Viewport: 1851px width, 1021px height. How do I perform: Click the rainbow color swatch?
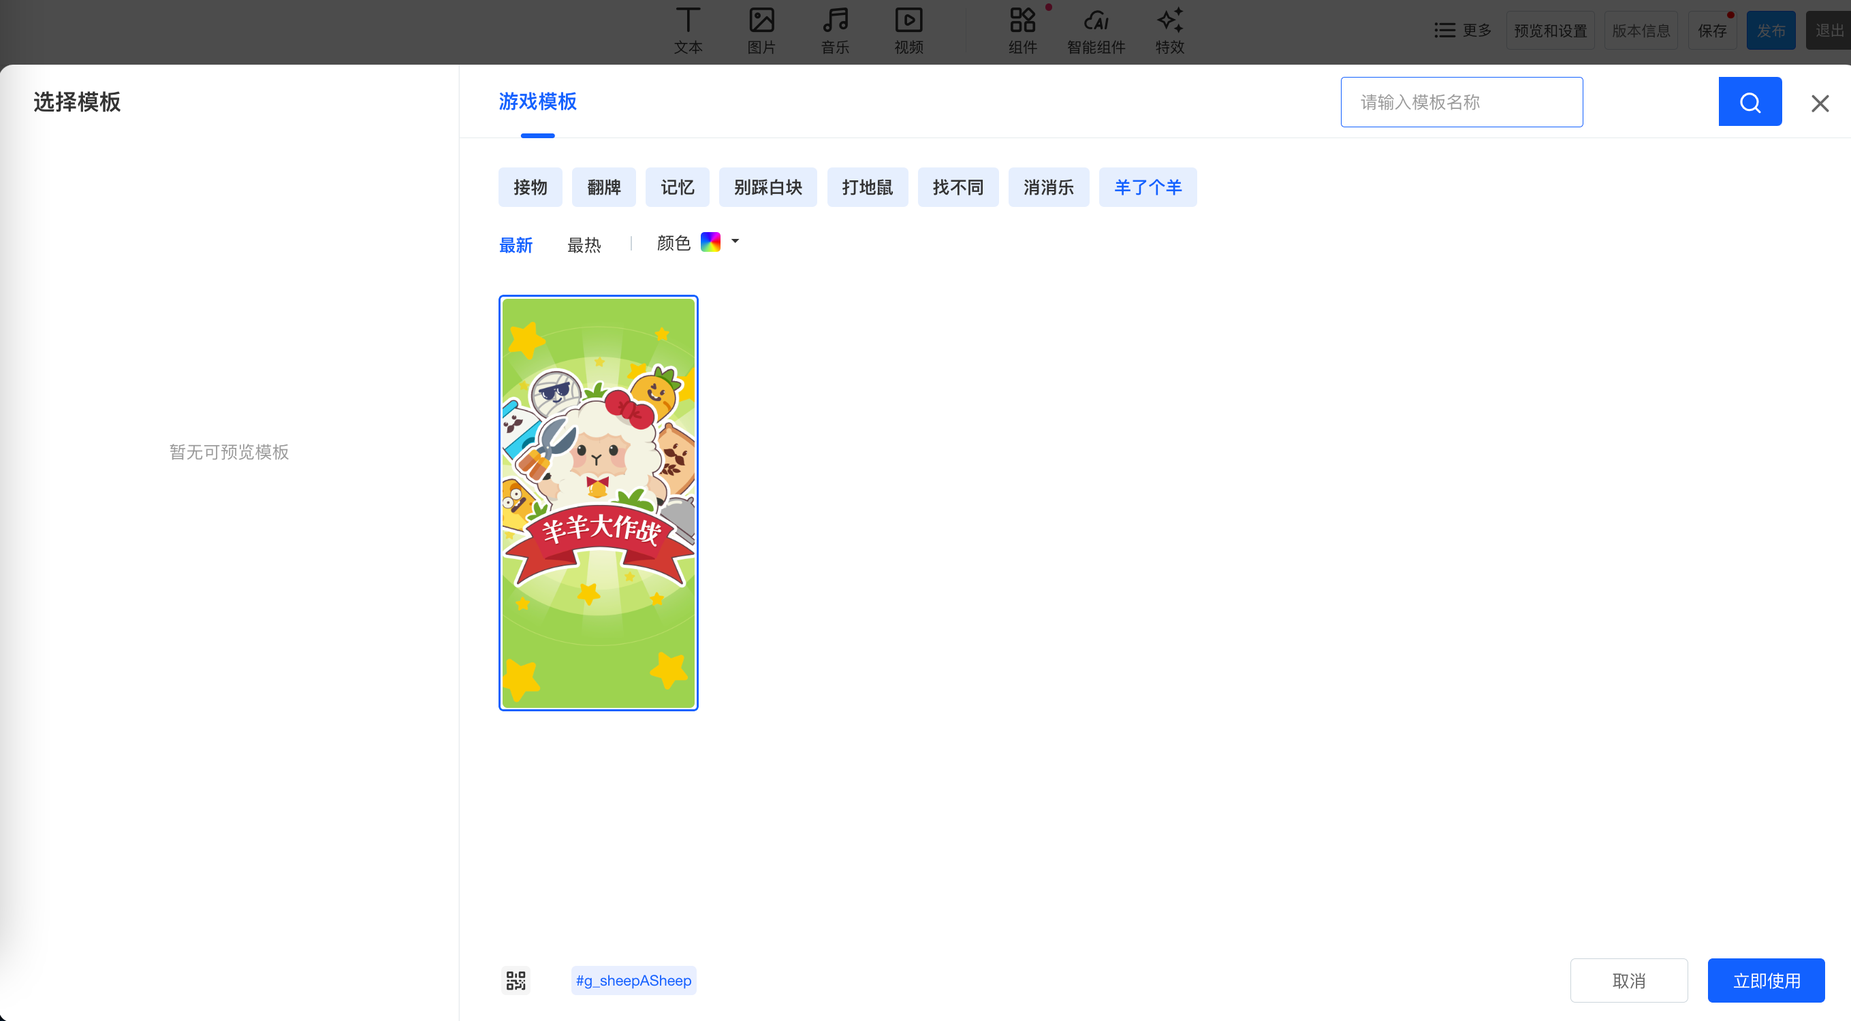pyautogui.click(x=710, y=242)
